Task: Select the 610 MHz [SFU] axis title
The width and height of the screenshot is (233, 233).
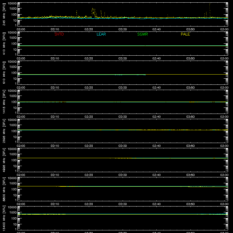Action: (4, 73)
